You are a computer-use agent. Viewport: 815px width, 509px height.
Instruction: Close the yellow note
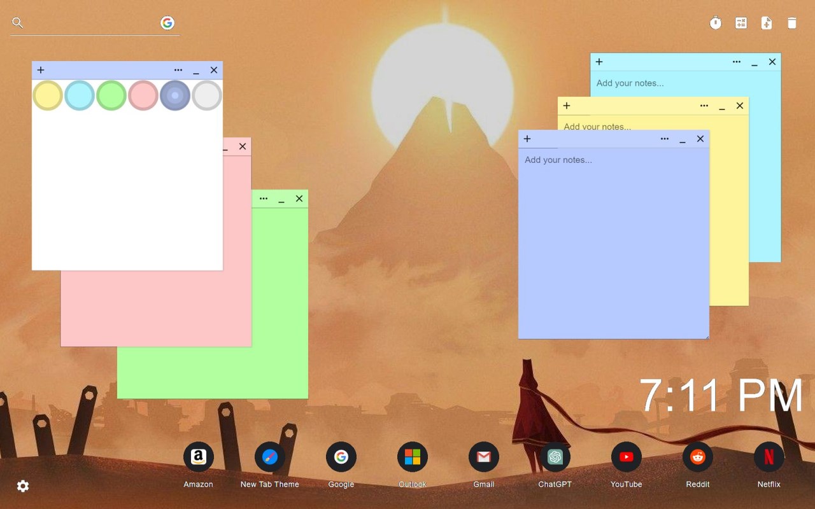click(740, 106)
